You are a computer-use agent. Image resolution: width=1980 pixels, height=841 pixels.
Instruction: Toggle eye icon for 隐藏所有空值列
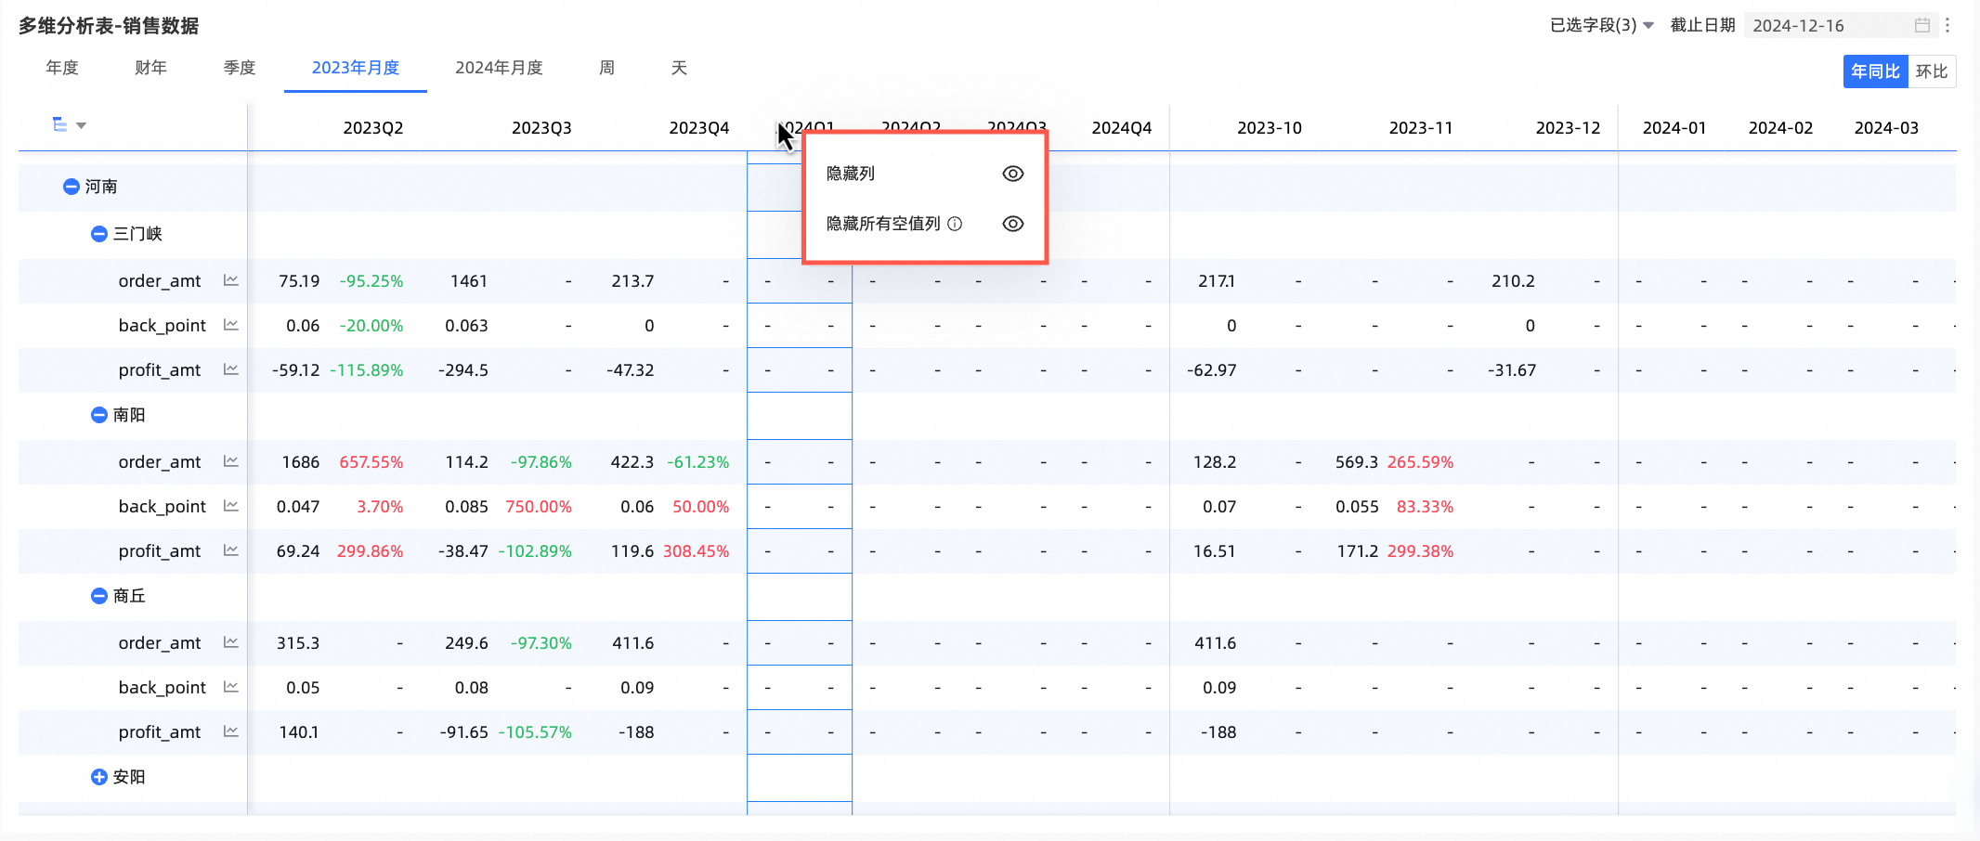(x=1012, y=224)
